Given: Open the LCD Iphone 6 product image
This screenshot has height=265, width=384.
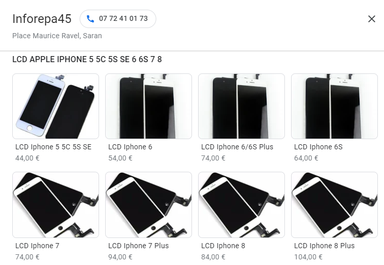Looking at the screenshot, I should [149, 106].
